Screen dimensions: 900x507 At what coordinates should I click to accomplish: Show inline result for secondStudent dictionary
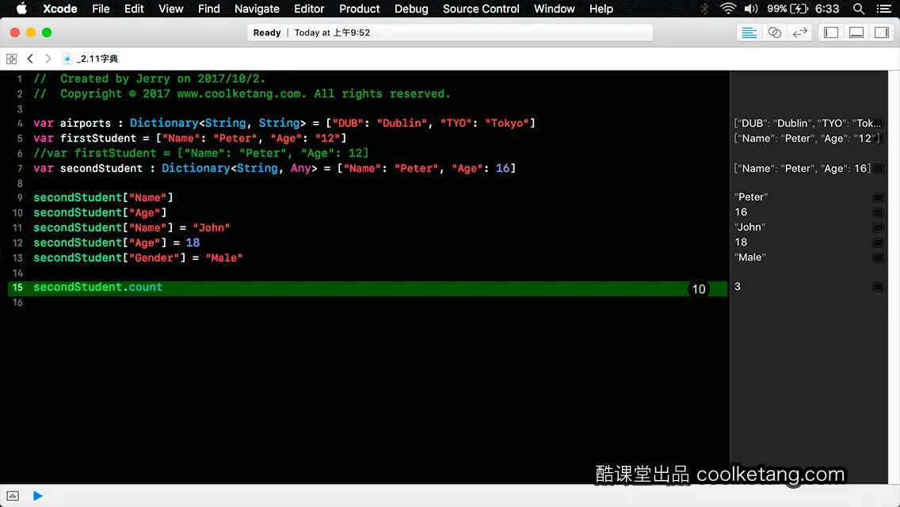pyautogui.click(x=878, y=168)
